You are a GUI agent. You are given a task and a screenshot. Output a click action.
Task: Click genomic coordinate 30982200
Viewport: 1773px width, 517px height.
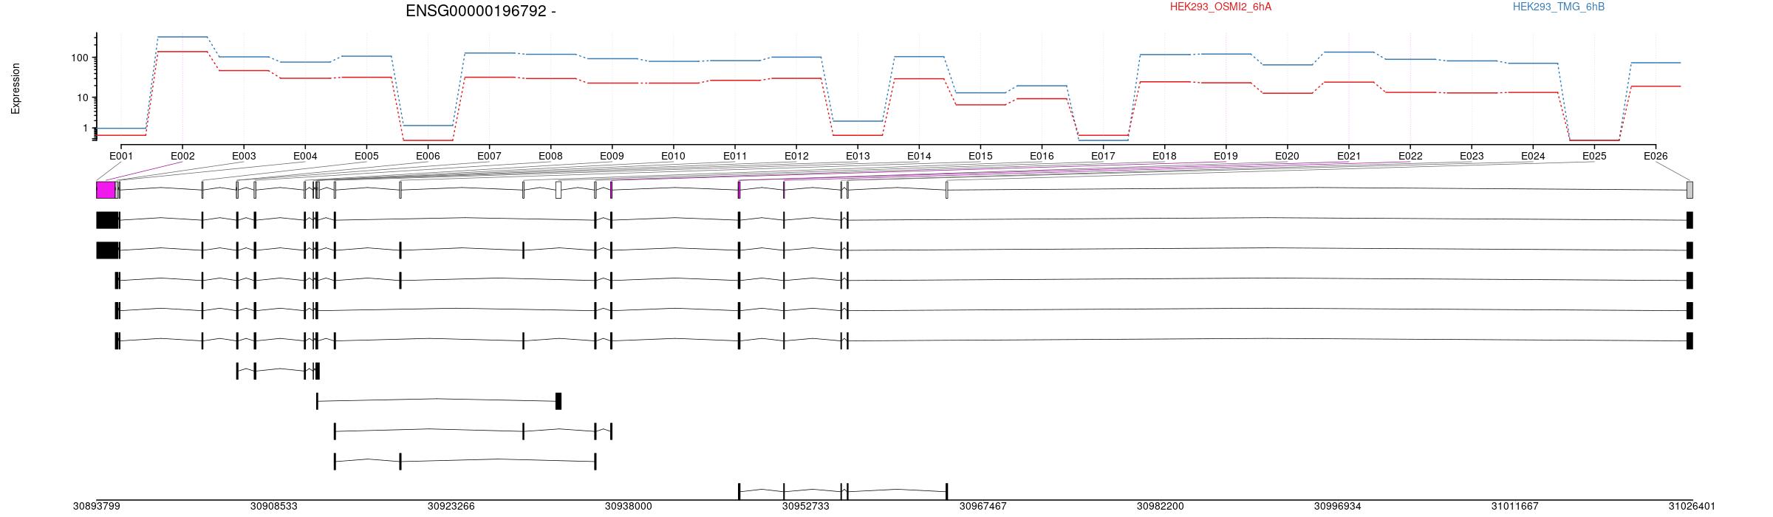click(x=1160, y=506)
